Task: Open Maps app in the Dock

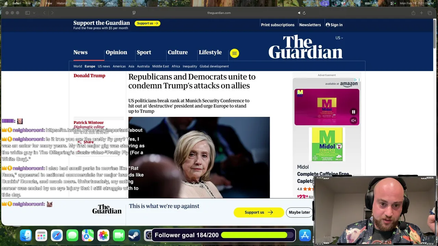Action: (x=88, y=235)
